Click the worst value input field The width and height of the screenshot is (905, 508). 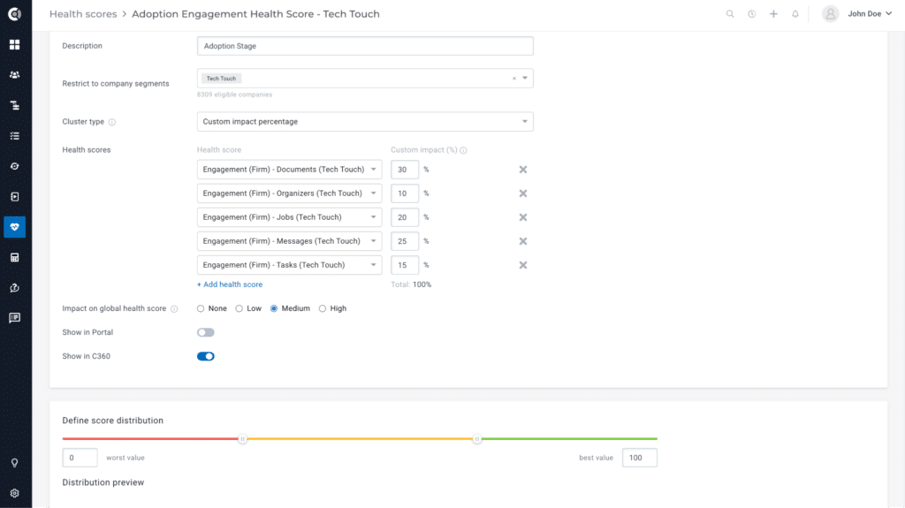click(x=80, y=458)
